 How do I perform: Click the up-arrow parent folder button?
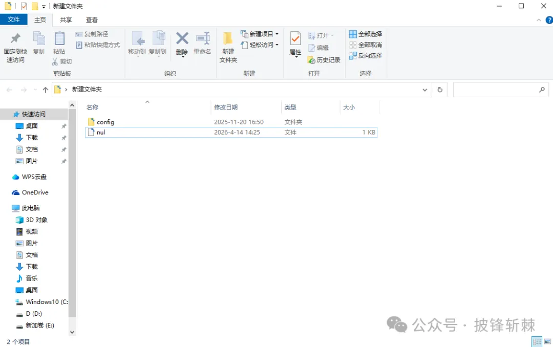tap(45, 90)
